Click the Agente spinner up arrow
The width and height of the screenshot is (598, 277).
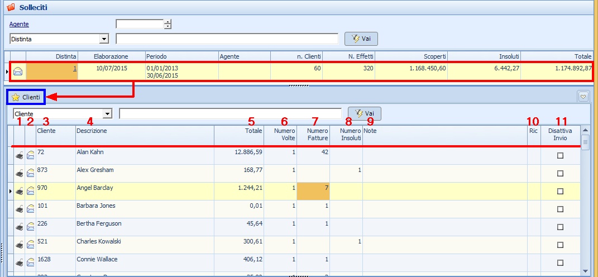tap(168, 22)
